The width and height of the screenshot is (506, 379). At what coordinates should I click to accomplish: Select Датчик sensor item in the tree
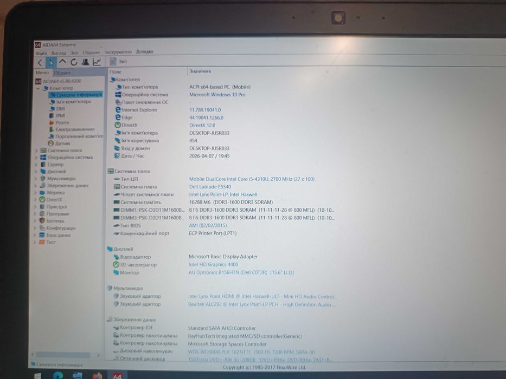(59, 143)
